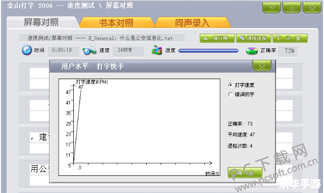Open the 排行榜 ranking button
The image size is (324, 193).
tap(217, 38)
